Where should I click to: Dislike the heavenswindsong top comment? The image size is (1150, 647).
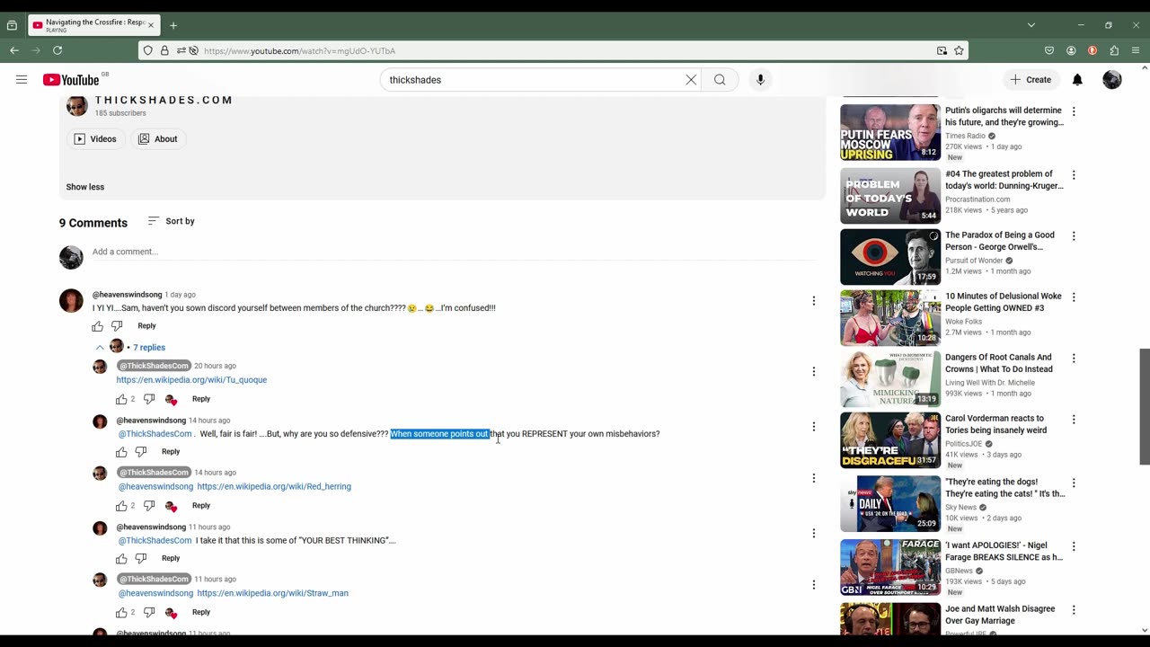point(117,326)
